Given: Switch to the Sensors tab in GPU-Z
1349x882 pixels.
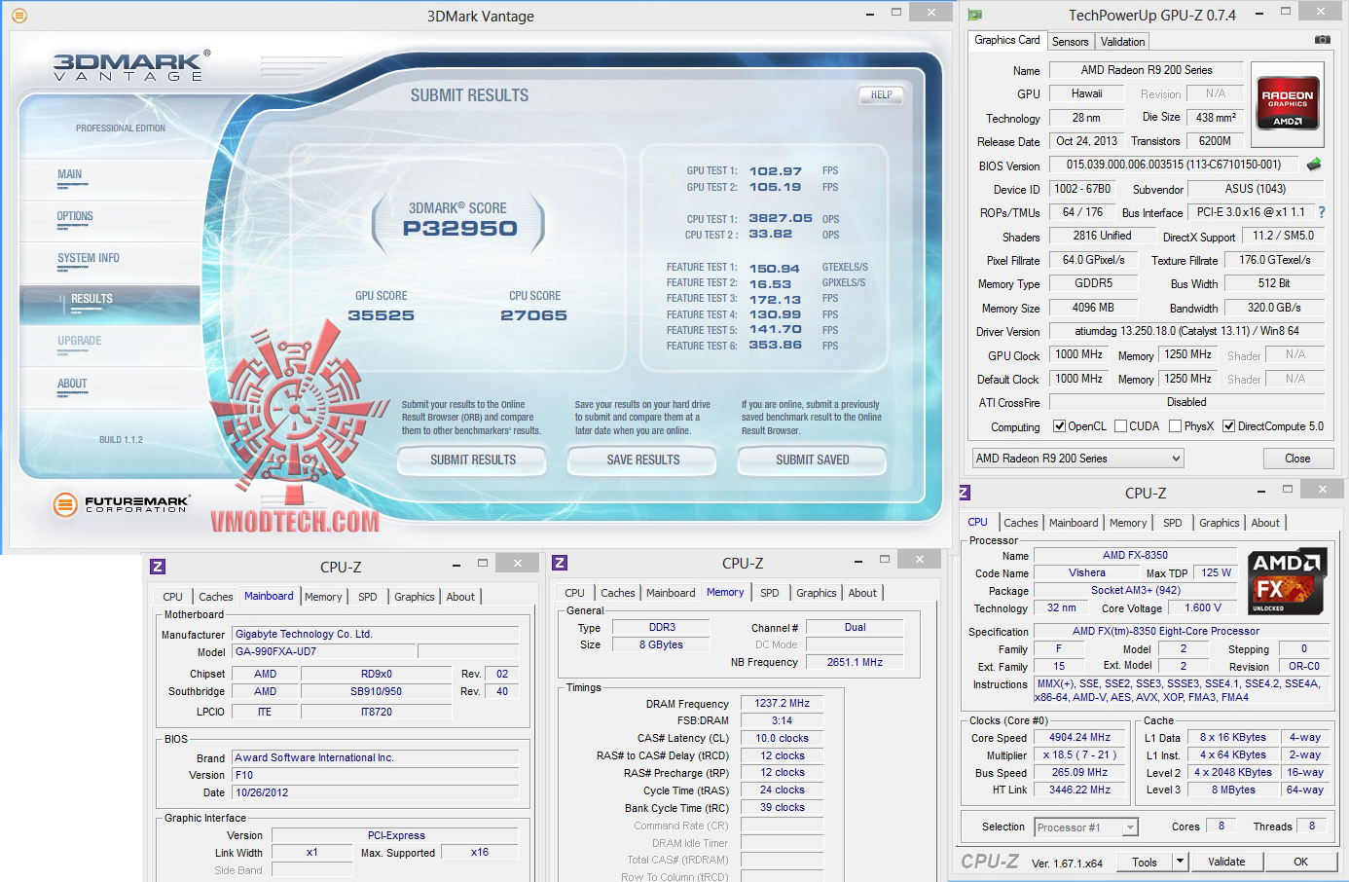Looking at the screenshot, I should (x=1070, y=42).
